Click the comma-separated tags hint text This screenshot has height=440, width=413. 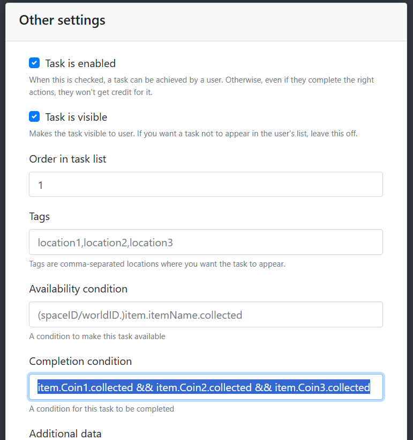157,264
